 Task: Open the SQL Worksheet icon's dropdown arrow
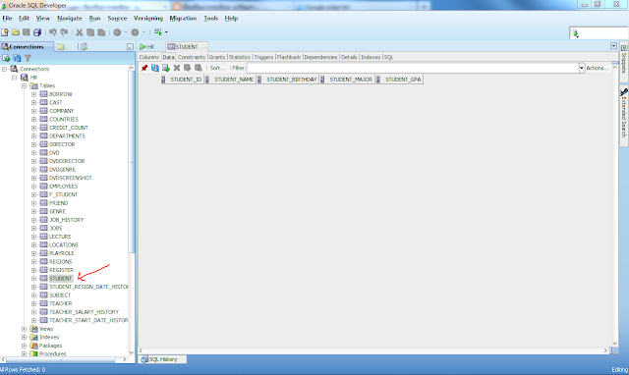tap(166, 32)
